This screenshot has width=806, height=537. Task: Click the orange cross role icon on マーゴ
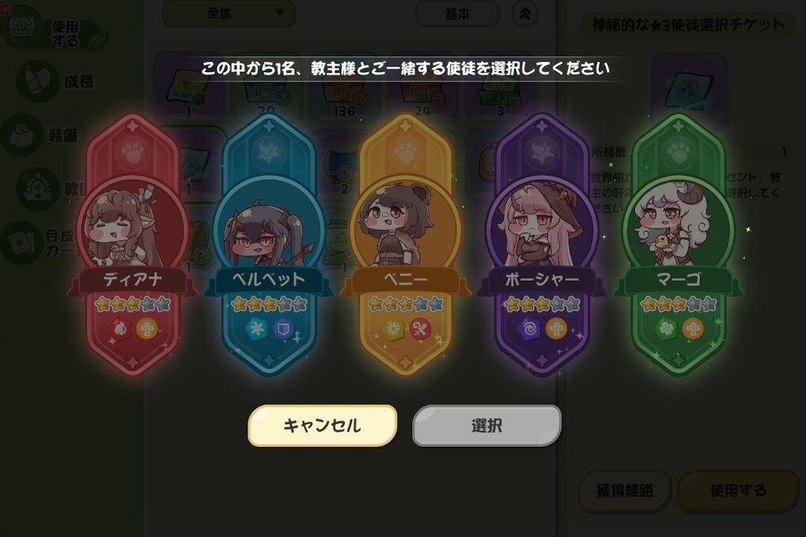click(692, 329)
